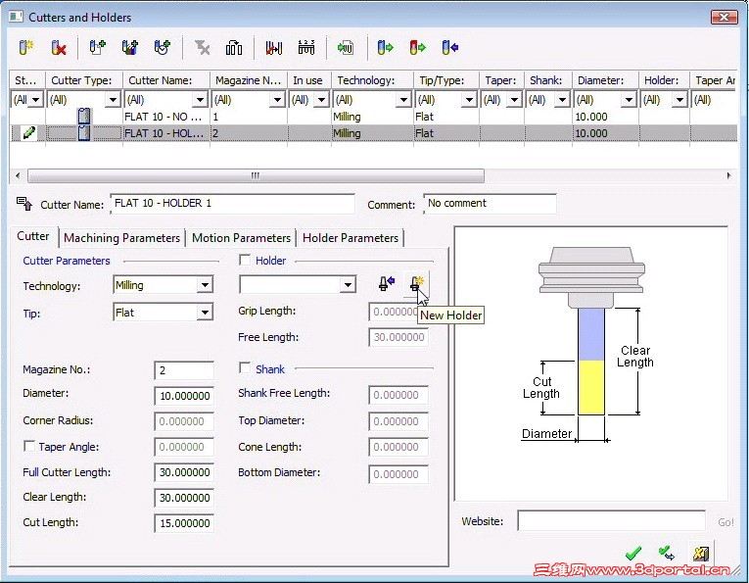Click the green checkmark OK icon

coord(632,554)
